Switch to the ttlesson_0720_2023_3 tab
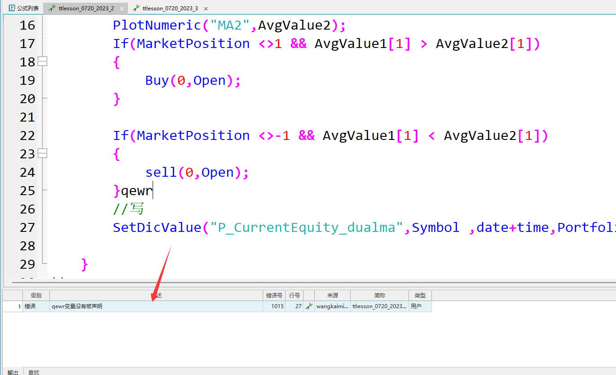This screenshot has width=616, height=375. (x=170, y=8)
